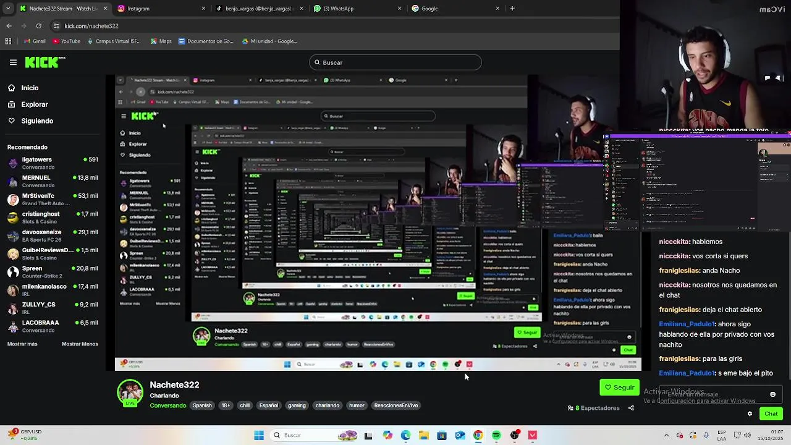Click the cristianghost channel avatar

(x=13, y=218)
